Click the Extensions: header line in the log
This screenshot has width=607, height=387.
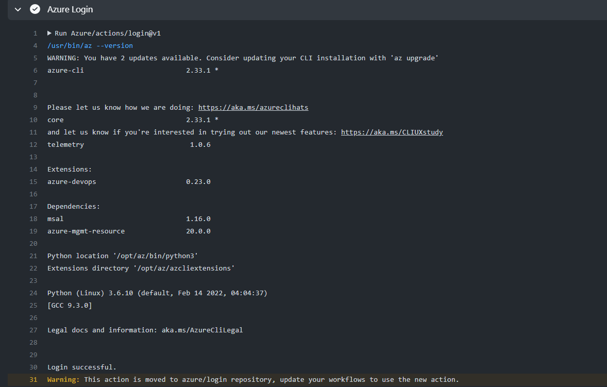(70, 169)
